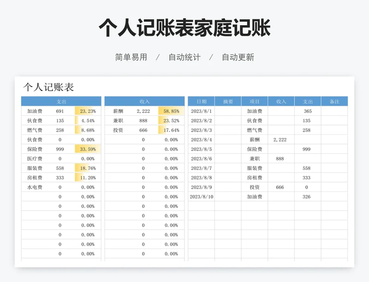Screen dimensions: 369x282
Task: Select the 2023/8/3 date cell
Action: [201, 130]
